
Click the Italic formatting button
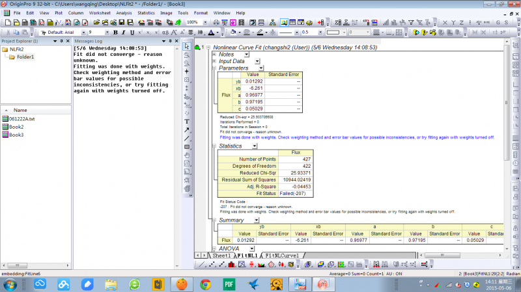tap(123, 32)
